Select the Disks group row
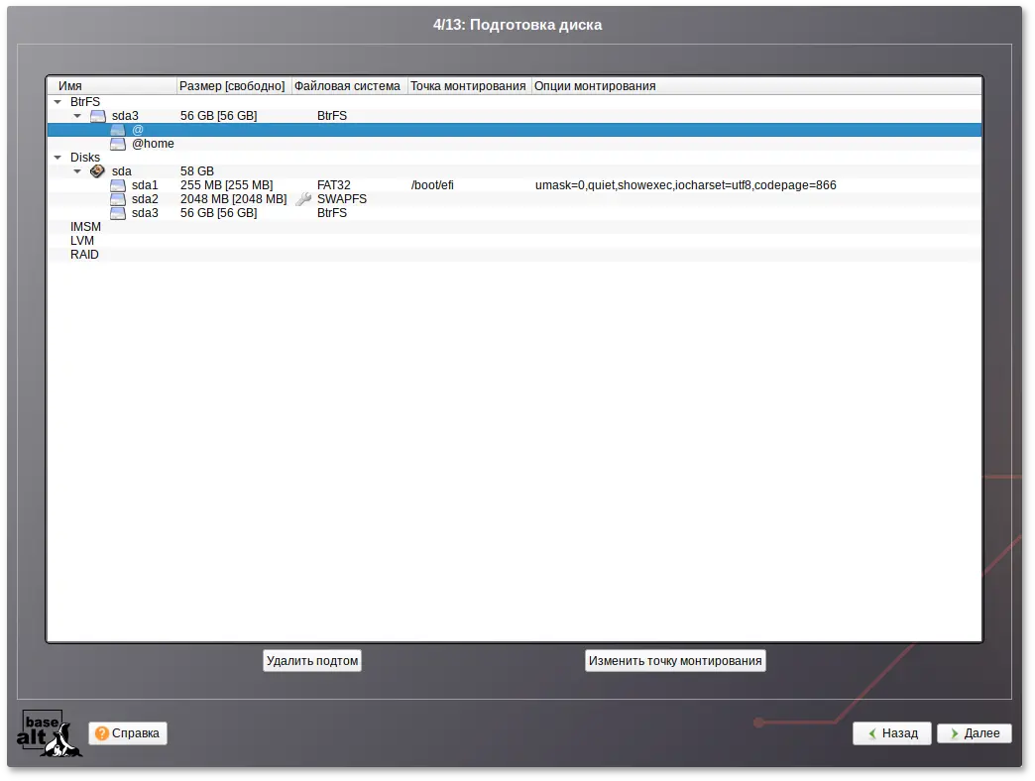The height and width of the screenshot is (781, 1035). click(515, 157)
